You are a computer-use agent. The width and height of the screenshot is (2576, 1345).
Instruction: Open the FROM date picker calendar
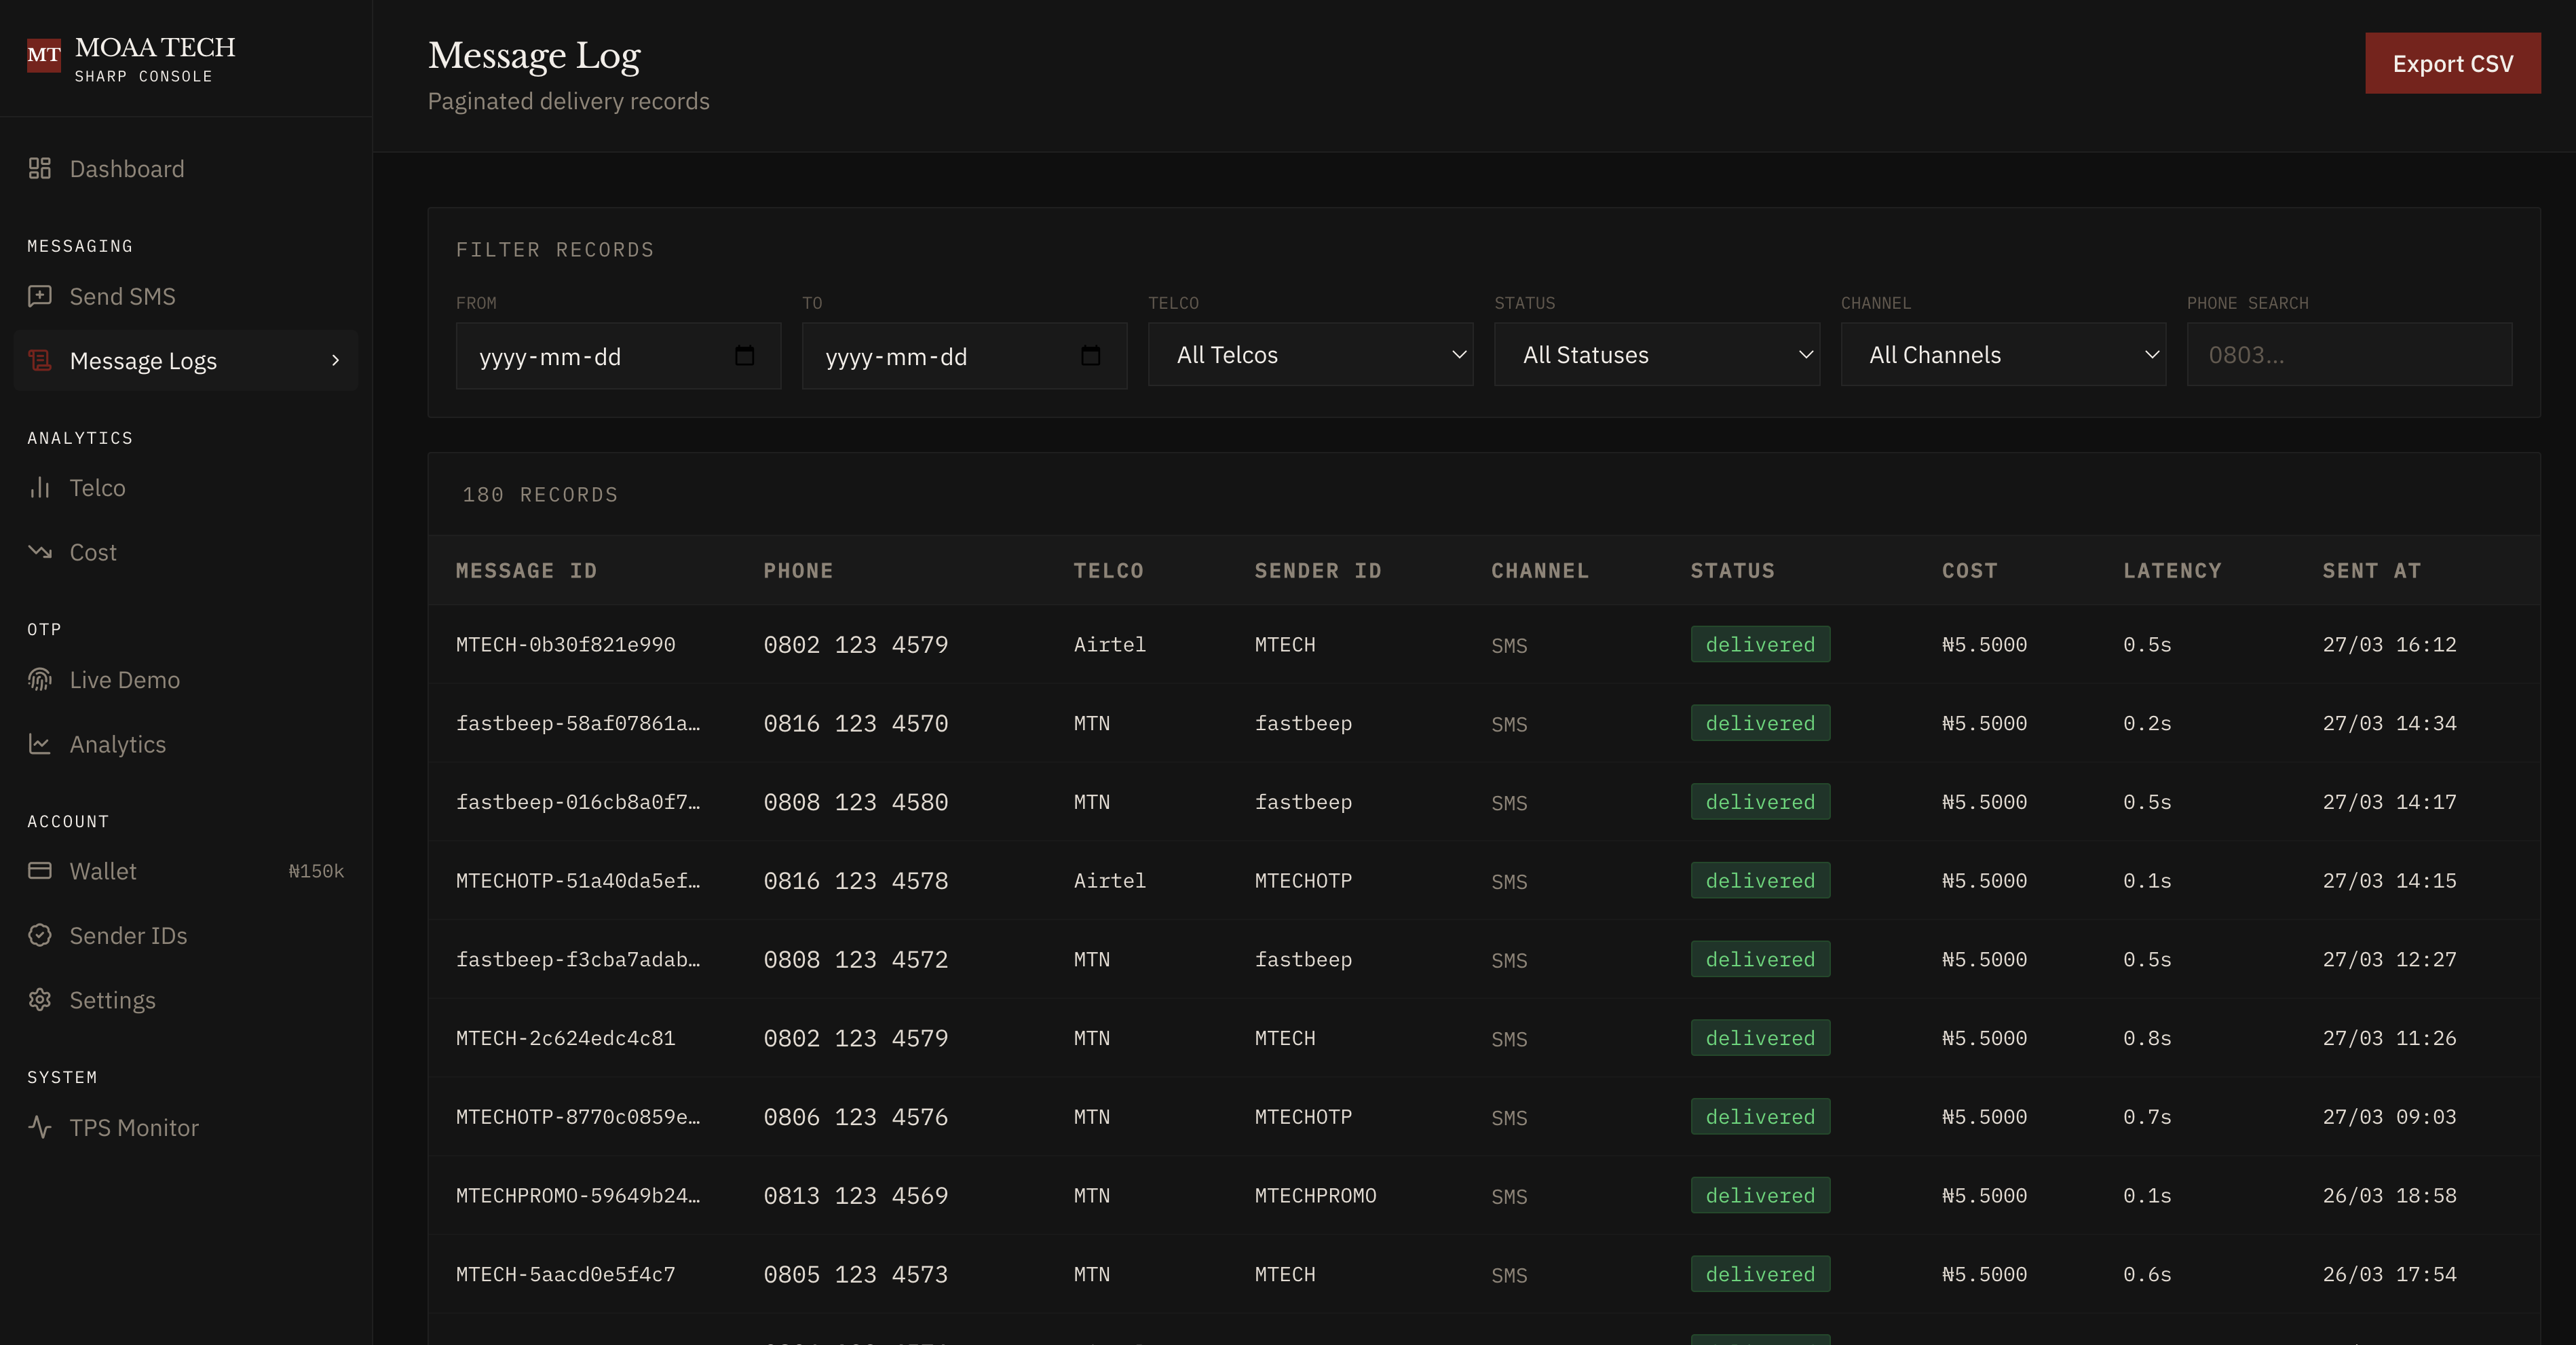coord(744,355)
